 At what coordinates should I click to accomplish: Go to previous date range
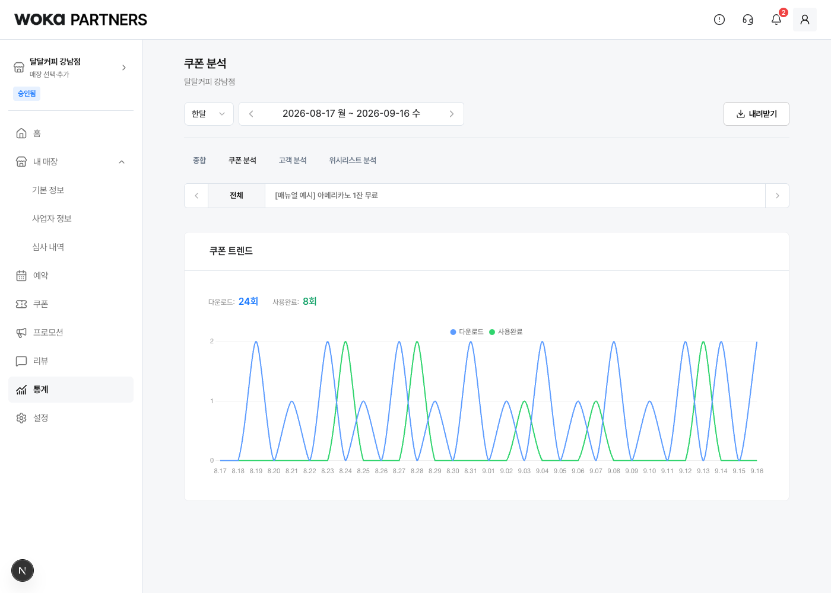tap(251, 114)
